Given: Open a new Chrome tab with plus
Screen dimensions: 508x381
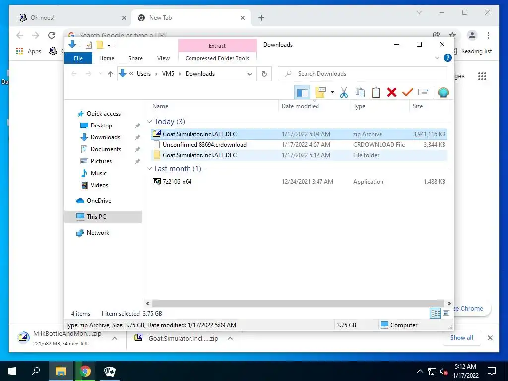Looking at the screenshot, I should 261,18.
